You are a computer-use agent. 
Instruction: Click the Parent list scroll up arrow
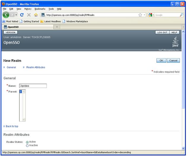(24, 92)
